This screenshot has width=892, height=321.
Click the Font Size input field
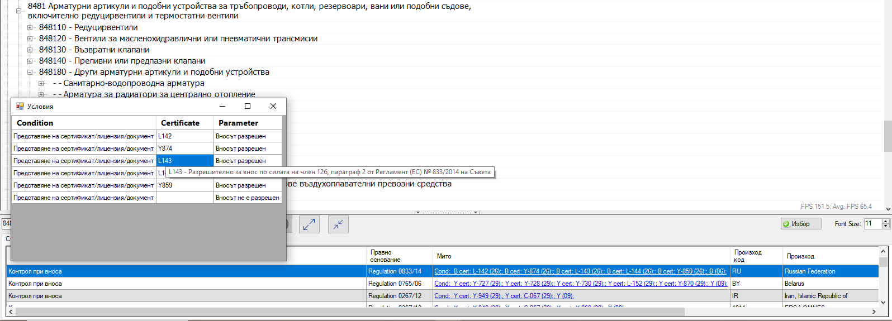(x=871, y=224)
